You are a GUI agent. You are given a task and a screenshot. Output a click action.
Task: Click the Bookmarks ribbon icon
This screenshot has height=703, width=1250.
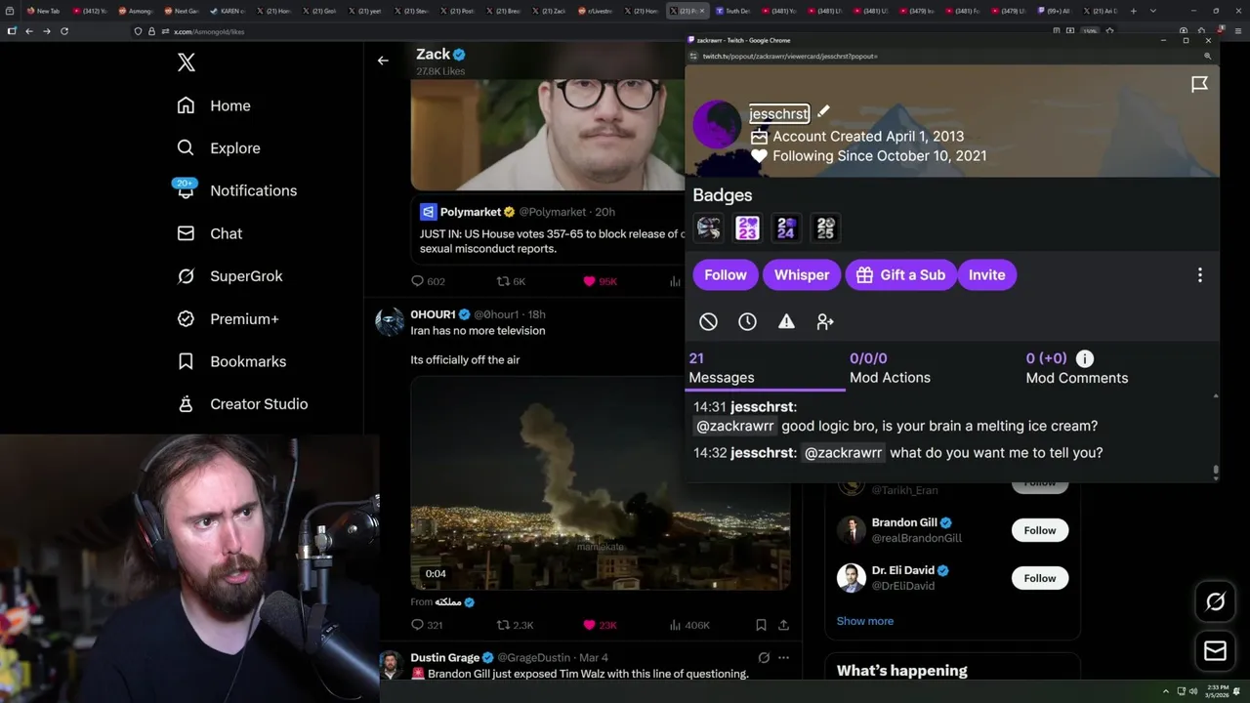(x=186, y=361)
